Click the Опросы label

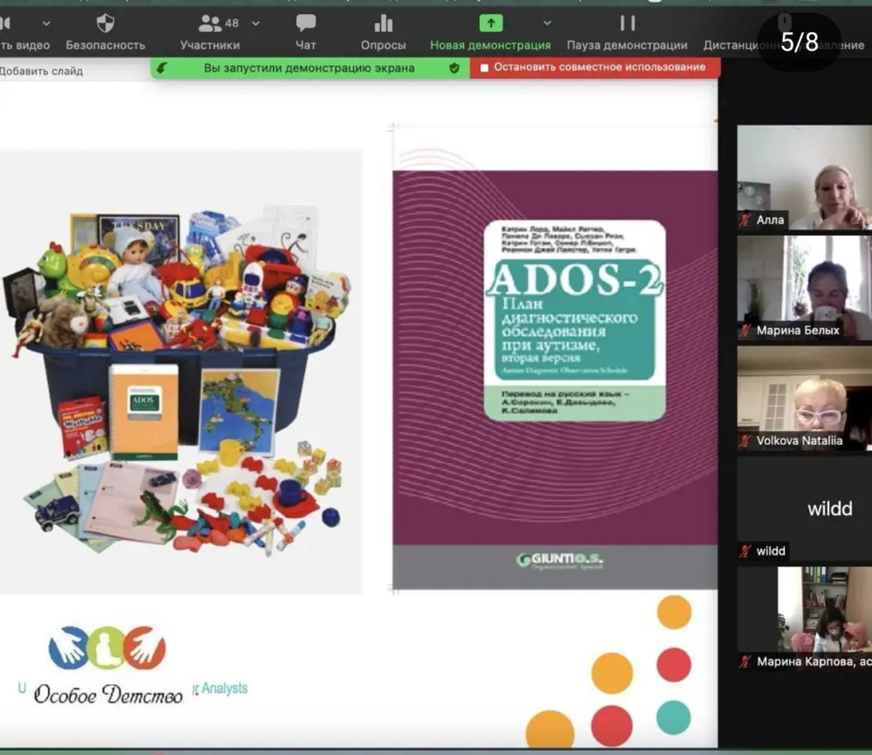click(383, 45)
